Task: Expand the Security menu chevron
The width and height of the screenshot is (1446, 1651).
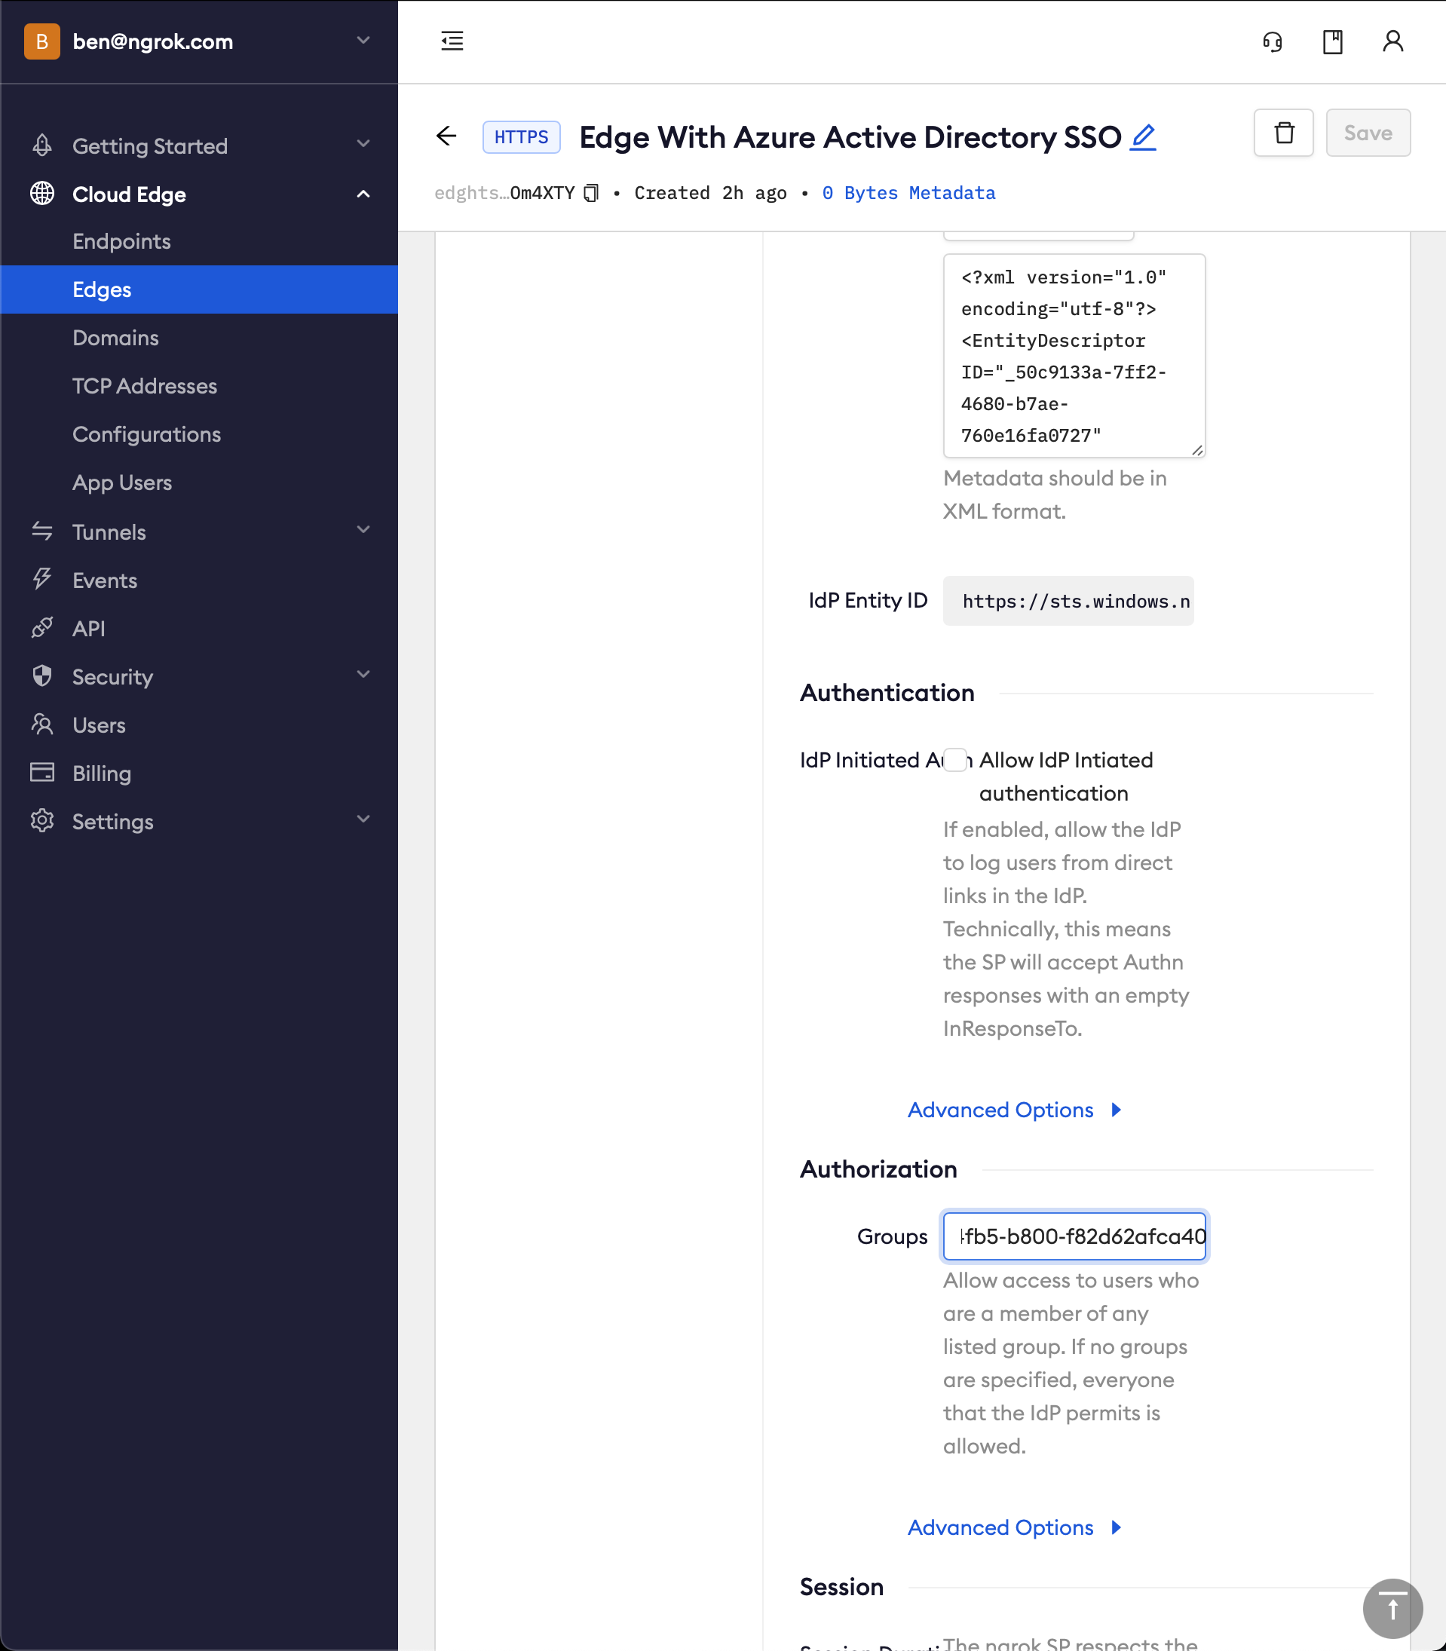Action: pos(363,675)
